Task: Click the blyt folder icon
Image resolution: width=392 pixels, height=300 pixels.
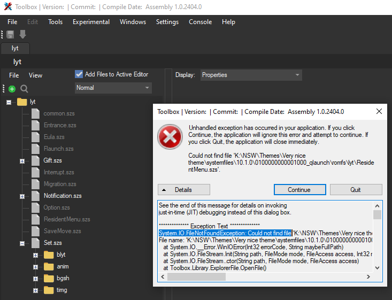Action: (49, 255)
